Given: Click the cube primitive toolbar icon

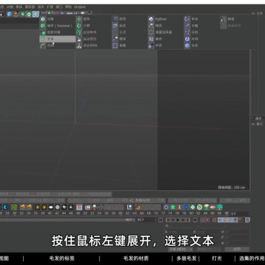Looking at the screenshot, I should click(x=9, y=14).
